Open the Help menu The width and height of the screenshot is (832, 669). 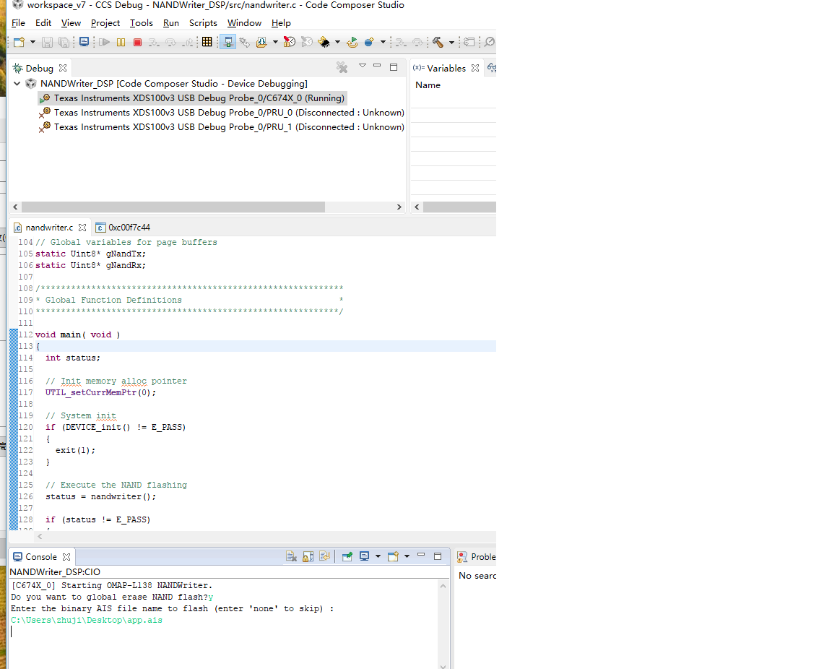click(281, 23)
